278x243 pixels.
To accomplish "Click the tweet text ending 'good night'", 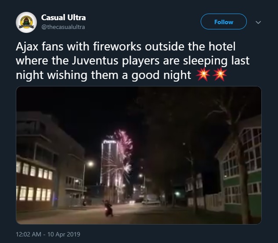I will point(133,61).
